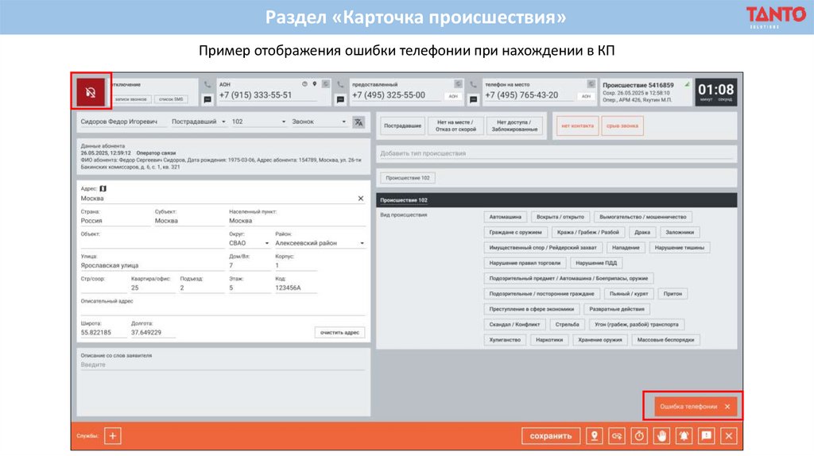Toggle the Граждане с оружием type
The image size is (814, 456).
(x=515, y=233)
